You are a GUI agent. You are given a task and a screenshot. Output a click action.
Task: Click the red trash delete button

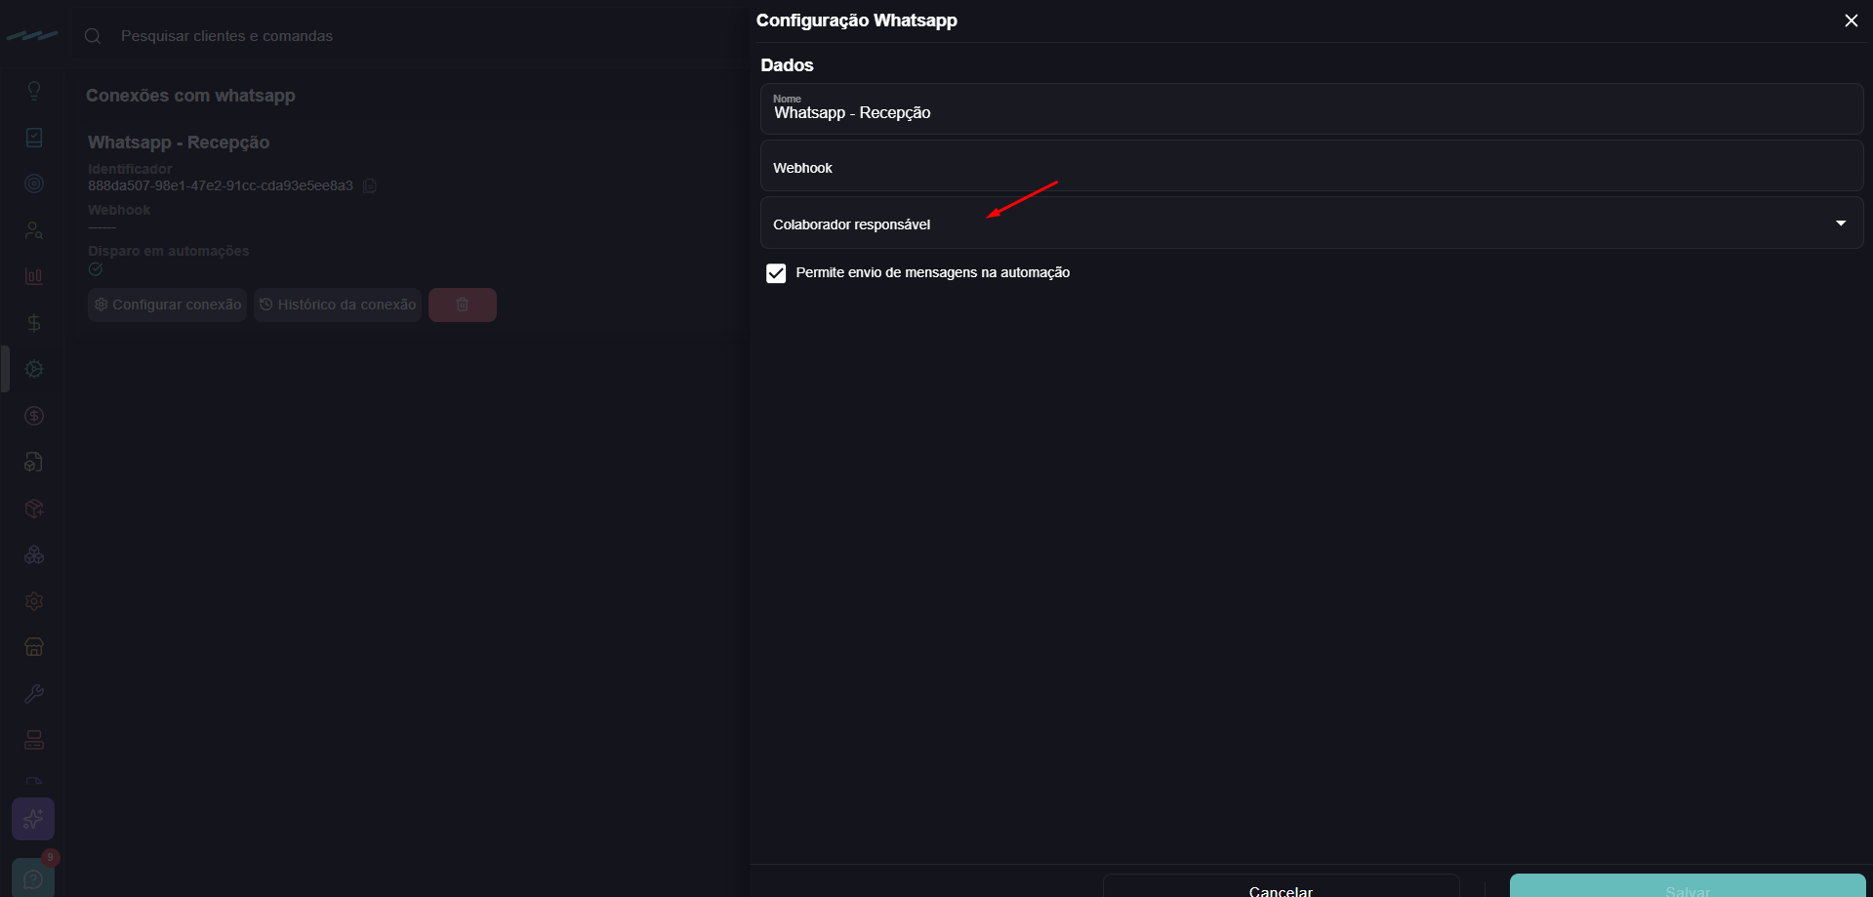(x=463, y=305)
